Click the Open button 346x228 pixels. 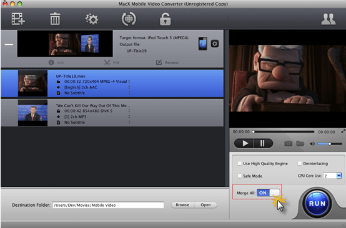pyautogui.click(x=205, y=205)
